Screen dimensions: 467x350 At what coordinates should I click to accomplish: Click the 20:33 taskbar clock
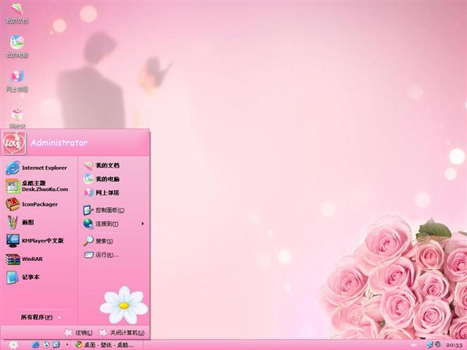(454, 345)
